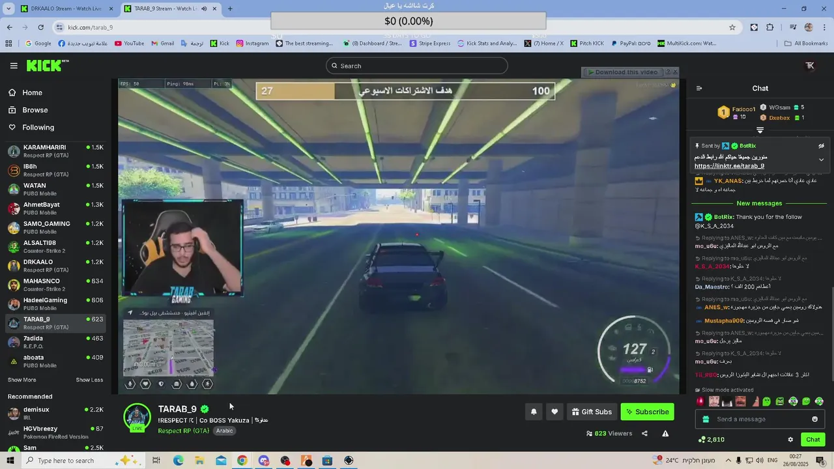Open the Respect RP (GTA) category link
The width and height of the screenshot is (834, 469).
183,431
